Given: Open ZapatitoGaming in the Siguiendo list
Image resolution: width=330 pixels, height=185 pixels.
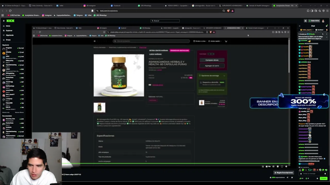Looking at the screenshot, I should [x=13, y=65].
